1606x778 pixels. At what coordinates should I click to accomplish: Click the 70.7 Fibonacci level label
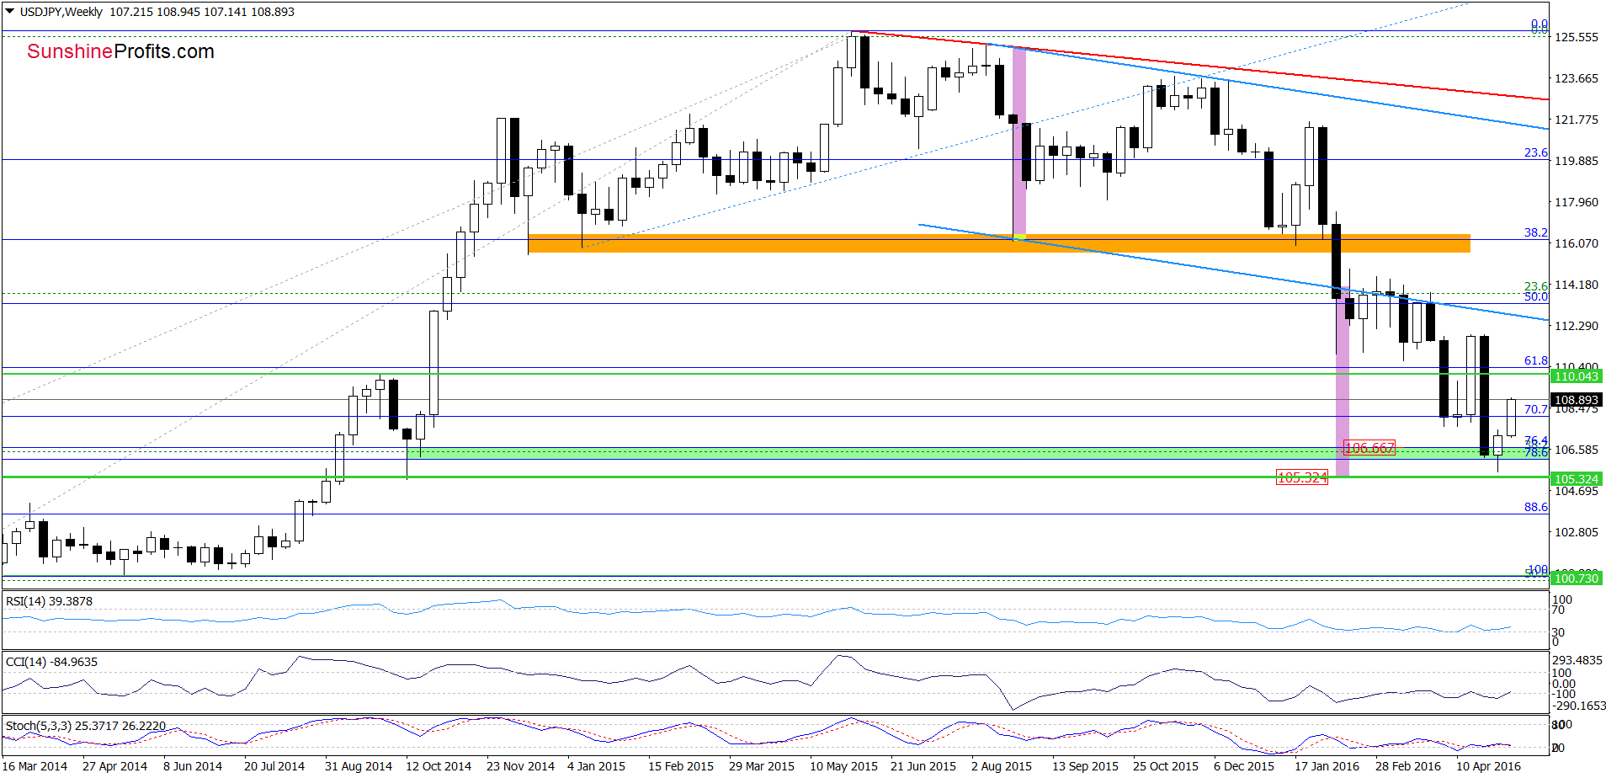pos(1536,409)
